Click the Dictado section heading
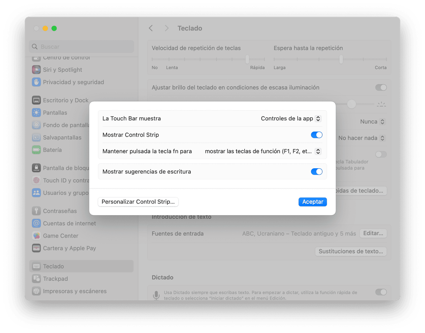This screenshot has width=425, height=333. pos(163,277)
